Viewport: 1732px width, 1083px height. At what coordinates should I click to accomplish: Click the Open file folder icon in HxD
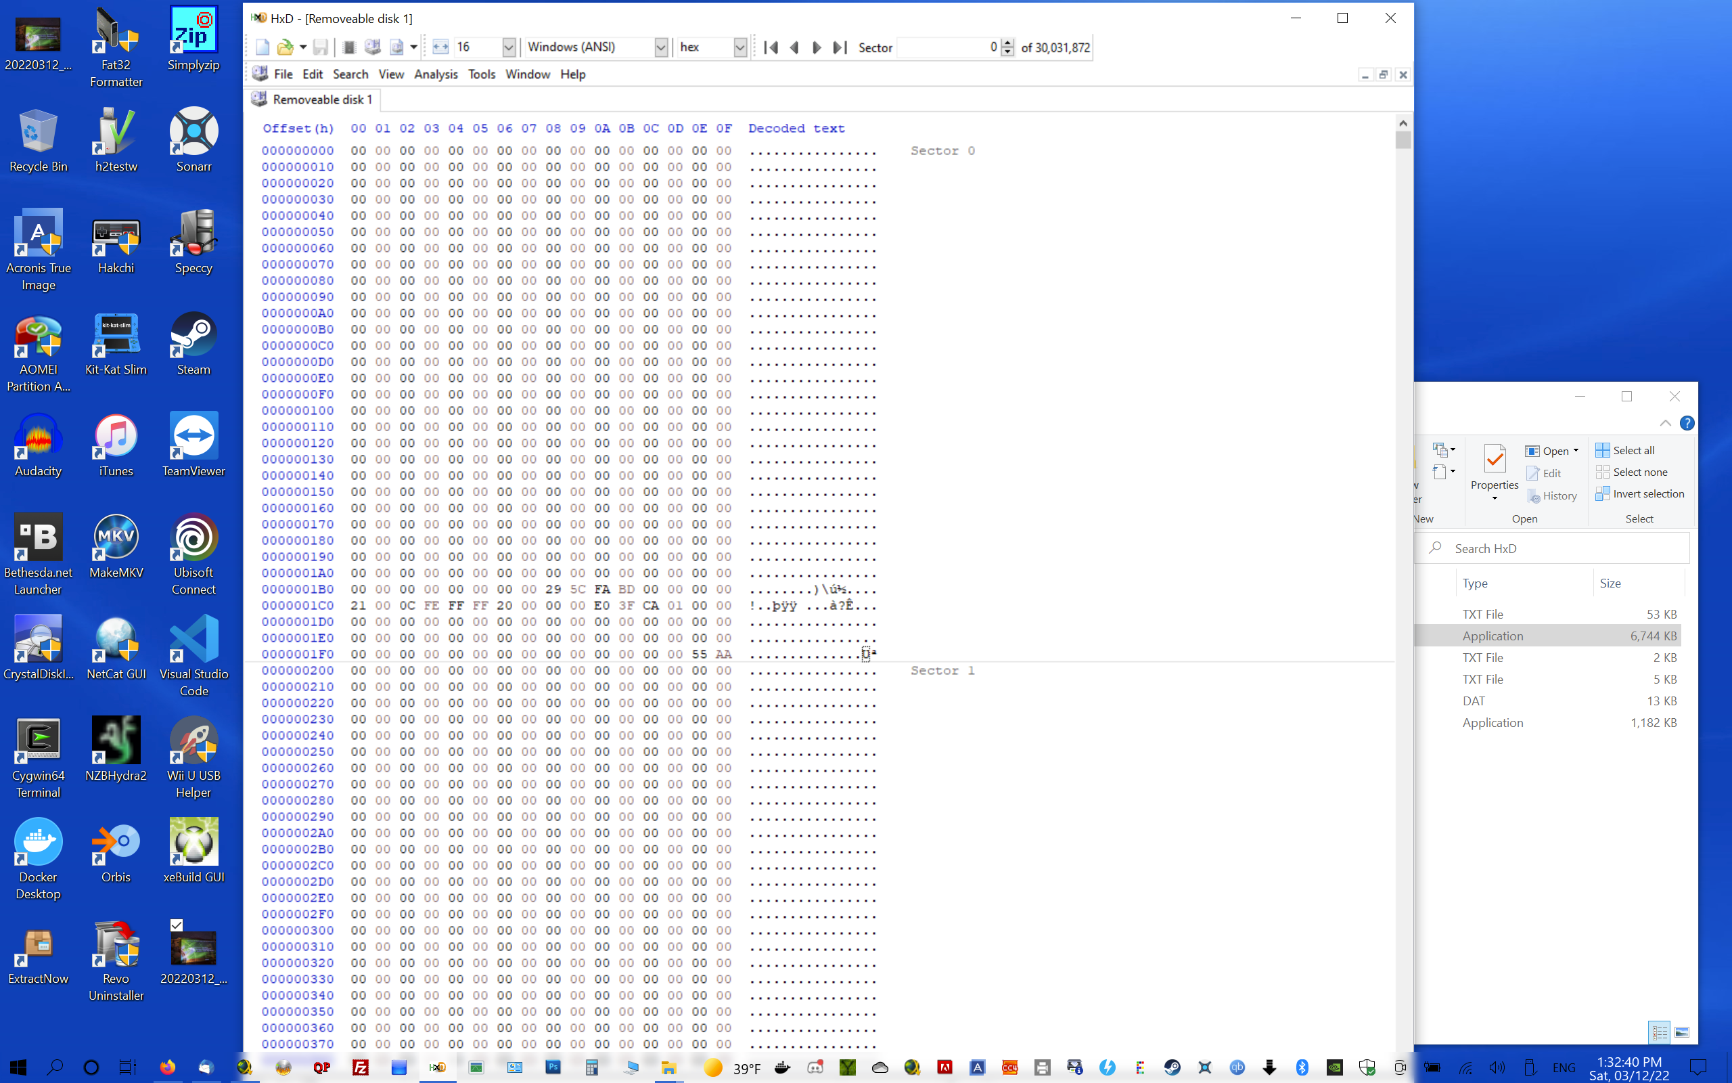pos(285,47)
